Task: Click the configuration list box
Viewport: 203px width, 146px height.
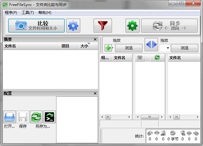Action: pos(77,120)
